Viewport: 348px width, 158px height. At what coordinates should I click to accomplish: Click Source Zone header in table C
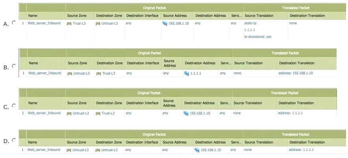pyautogui.click(x=76, y=103)
